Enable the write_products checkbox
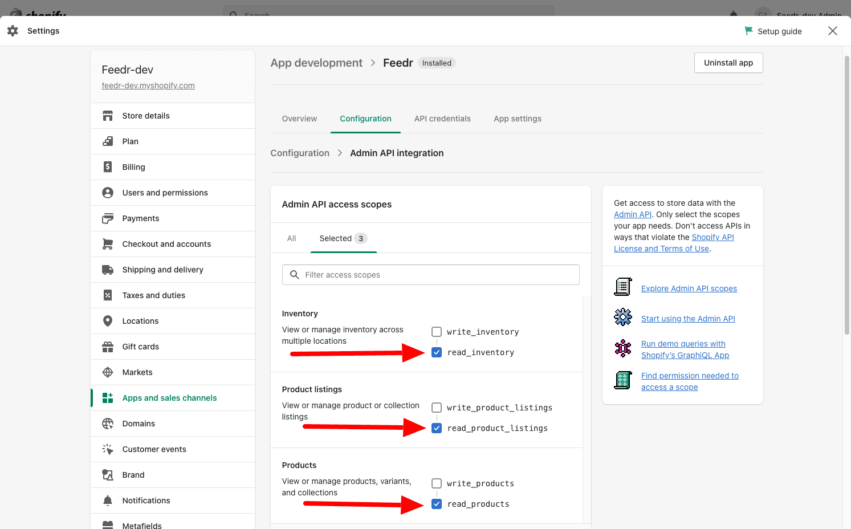The image size is (851, 529). (437, 483)
